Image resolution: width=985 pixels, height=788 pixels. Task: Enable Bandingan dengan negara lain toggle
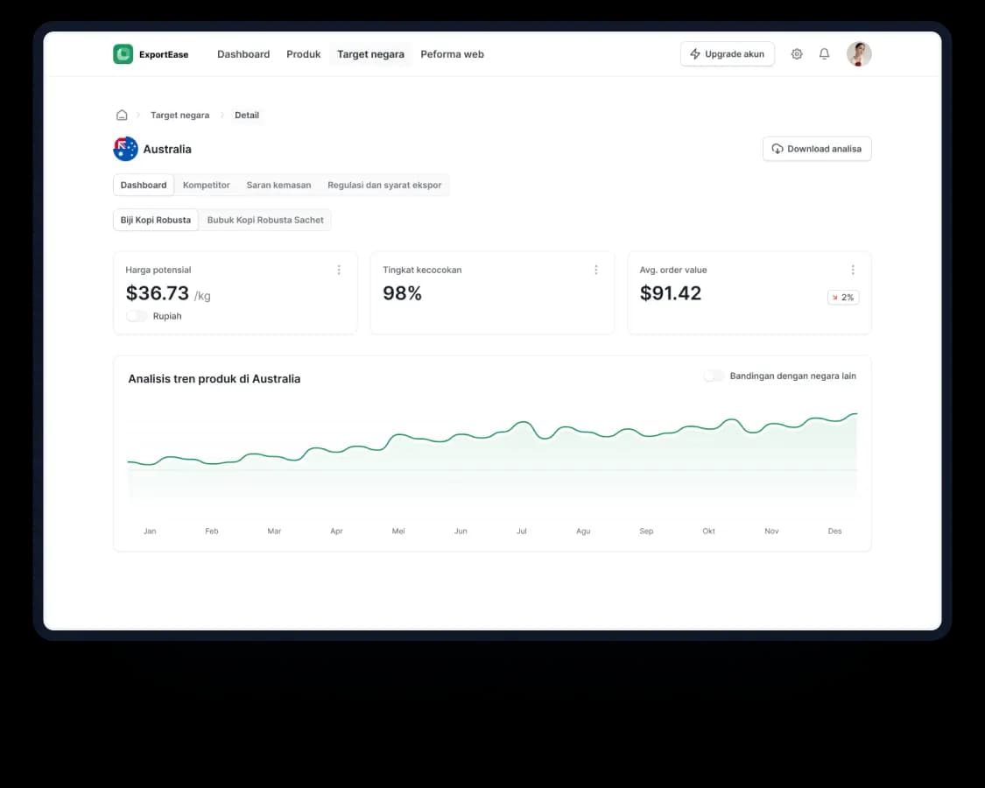pos(714,376)
